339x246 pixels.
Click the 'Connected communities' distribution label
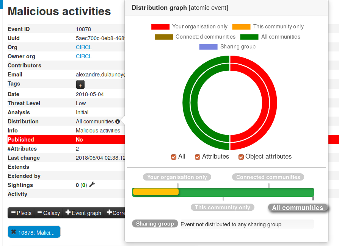coord(268,177)
